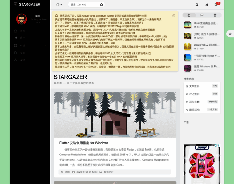Open the comment notification icon with red badge
The width and height of the screenshot is (234, 184).
(216, 5)
